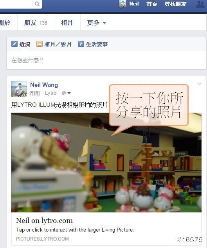Select the 近況 status pencil icon
This screenshot has width=207, height=248.
[x=14, y=44]
